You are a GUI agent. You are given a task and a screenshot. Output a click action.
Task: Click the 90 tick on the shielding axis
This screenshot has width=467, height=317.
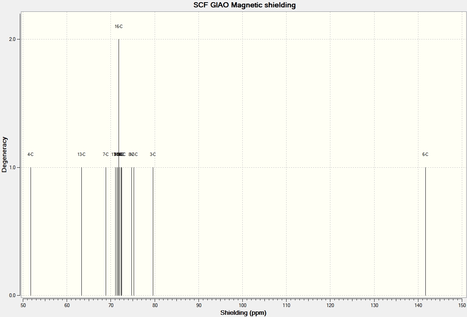[199, 305]
